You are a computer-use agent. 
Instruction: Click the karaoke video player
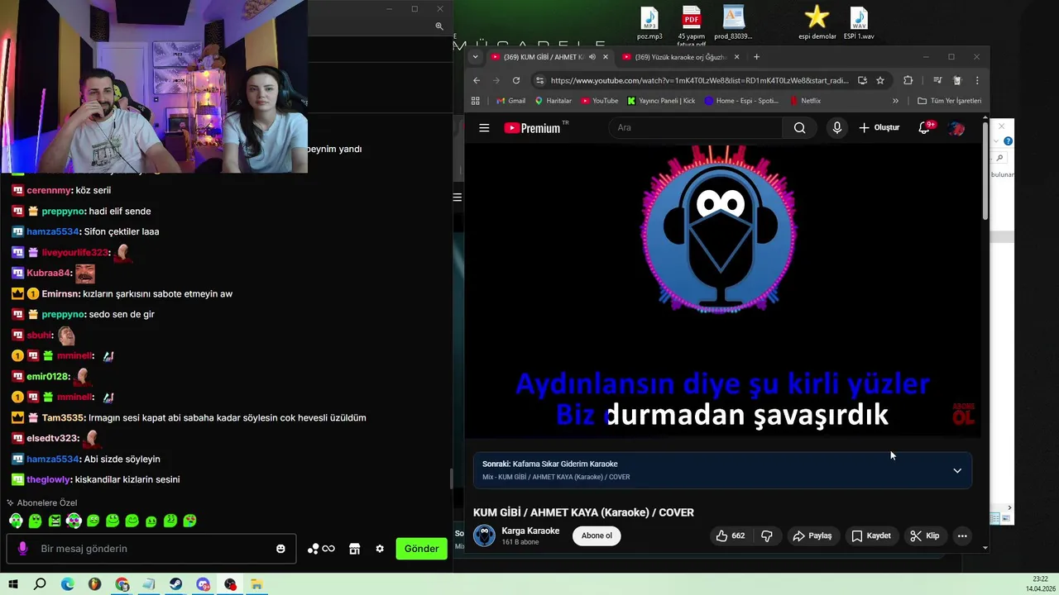[x=722, y=292]
